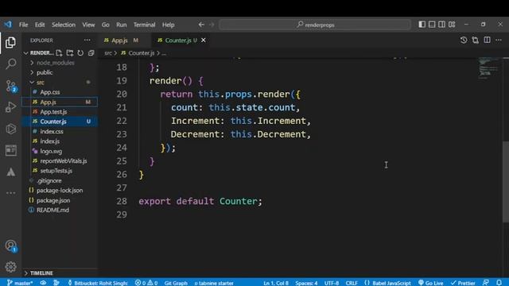
Task: Open the Search view in the activity bar
Action: click(x=10, y=64)
